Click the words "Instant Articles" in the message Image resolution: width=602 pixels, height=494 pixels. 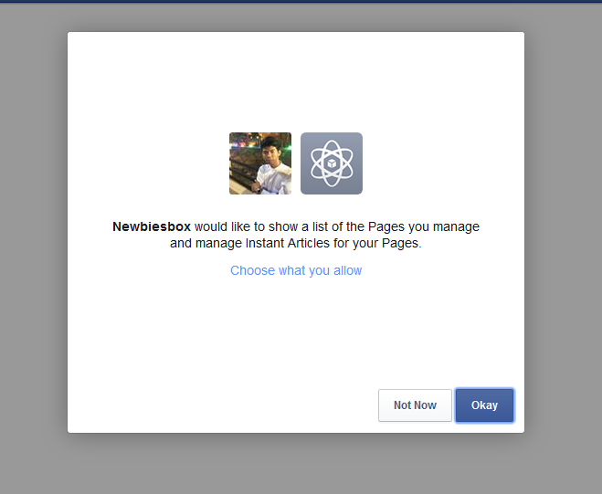click(x=288, y=244)
